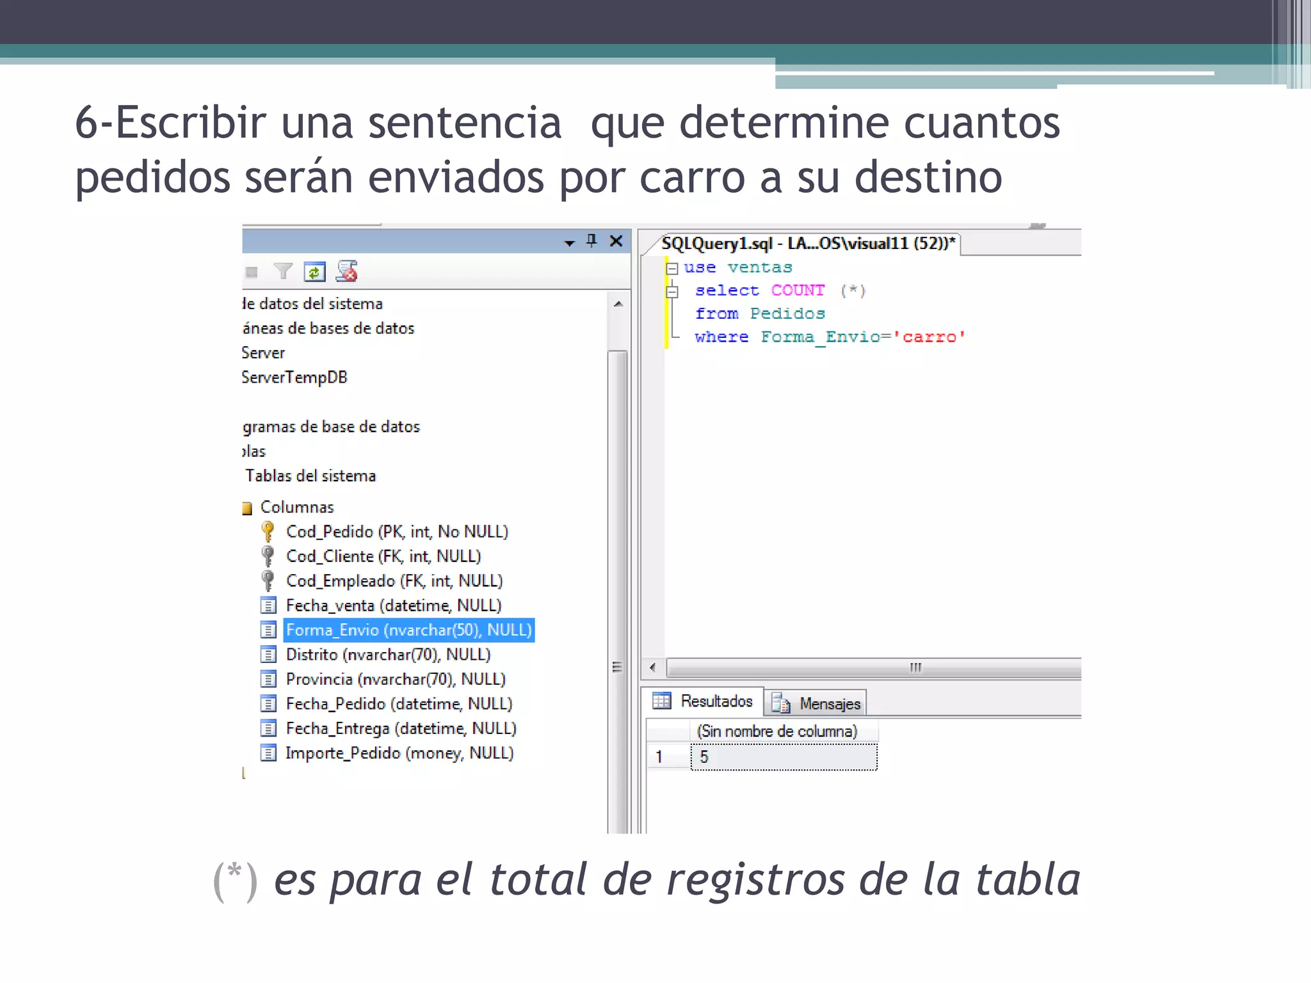Click the foreign key icon of Cod_Empleado
This screenshot has height=983, width=1311.
click(268, 580)
